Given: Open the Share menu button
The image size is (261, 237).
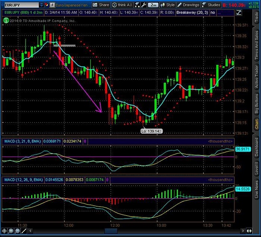Looking at the screenshot, I should (x=101, y=5).
